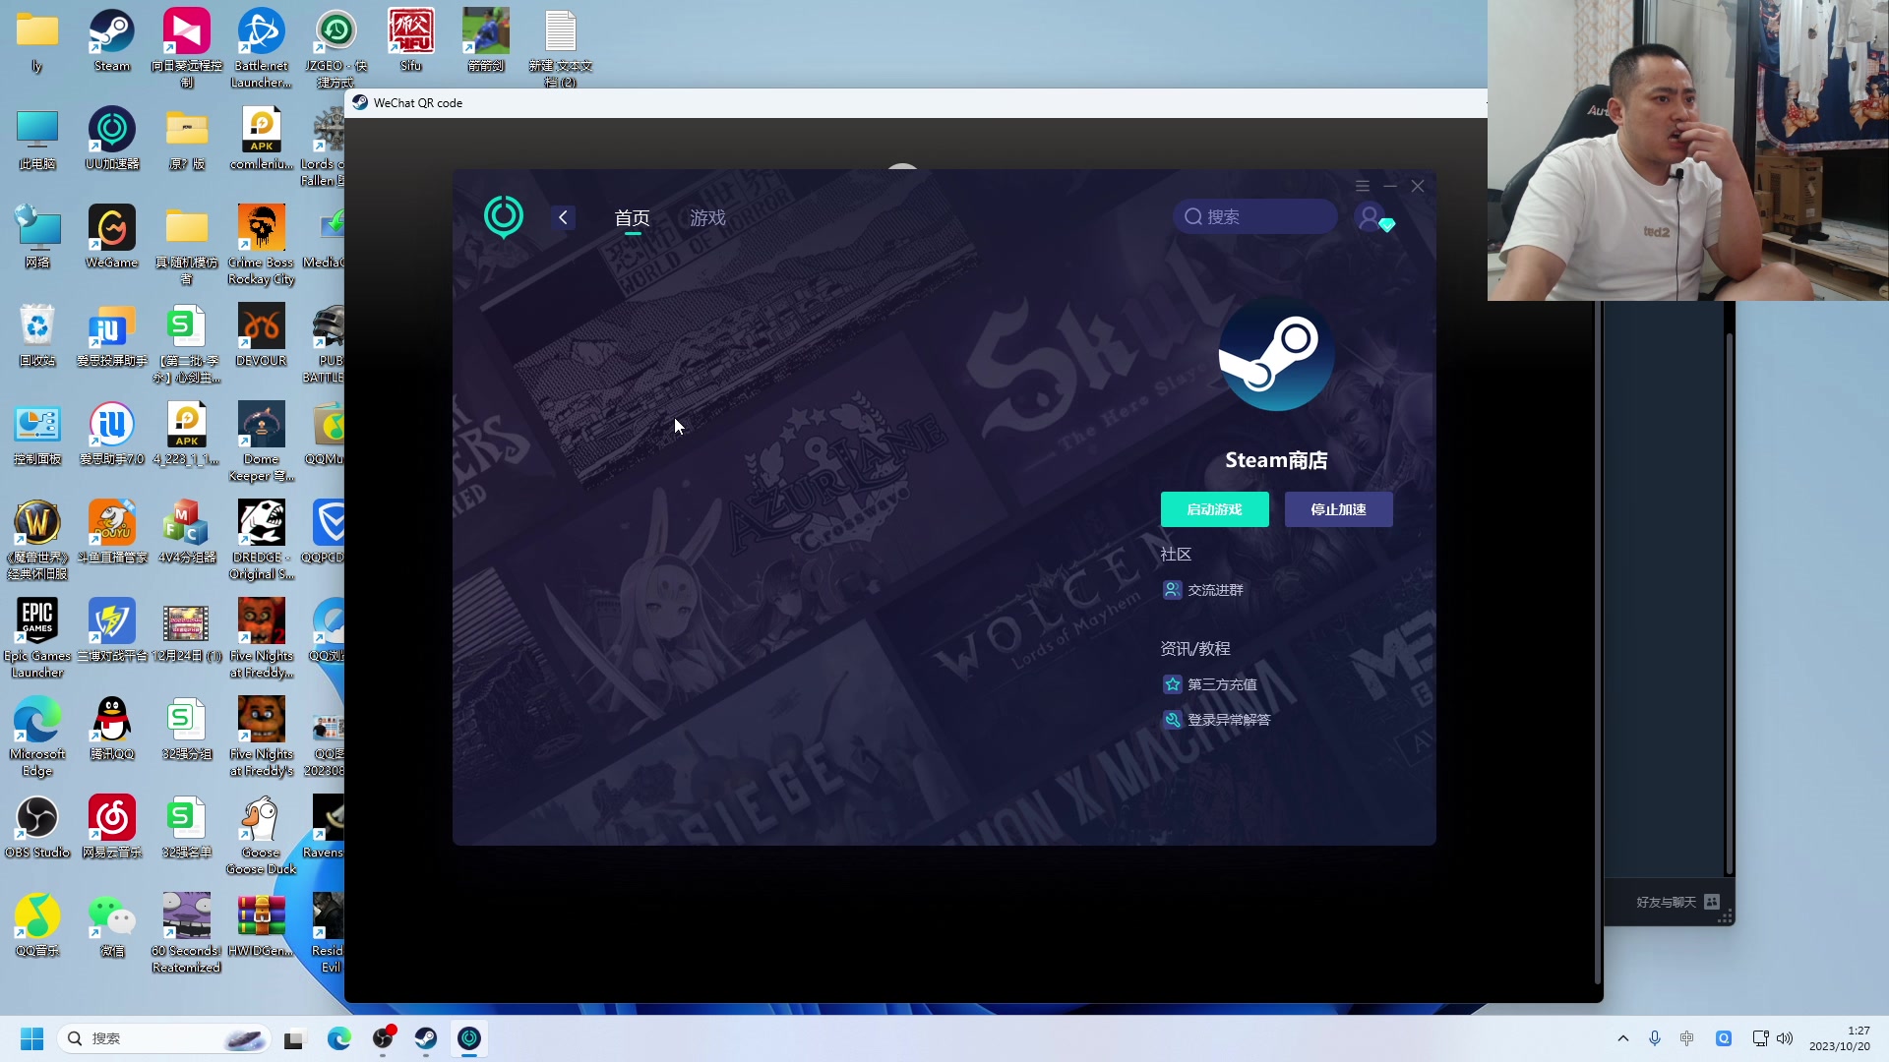This screenshot has height=1062, width=1889.
Task: Open the 微信 desktop icon
Action: click(x=112, y=925)
